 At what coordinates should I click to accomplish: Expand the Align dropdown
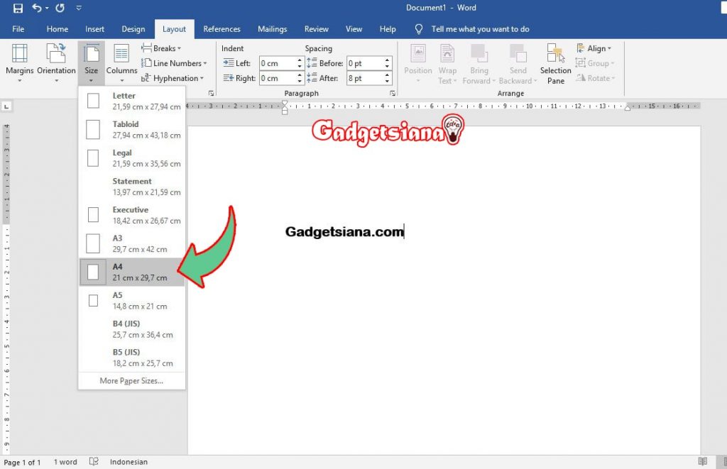(x=594, y=48)
